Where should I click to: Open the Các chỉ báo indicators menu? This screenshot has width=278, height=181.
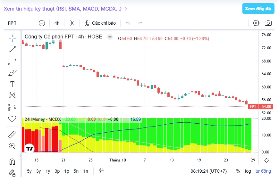(x=100, y=23)
